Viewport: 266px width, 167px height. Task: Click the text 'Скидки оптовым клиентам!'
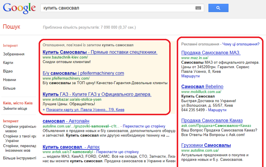click(66, 62)
